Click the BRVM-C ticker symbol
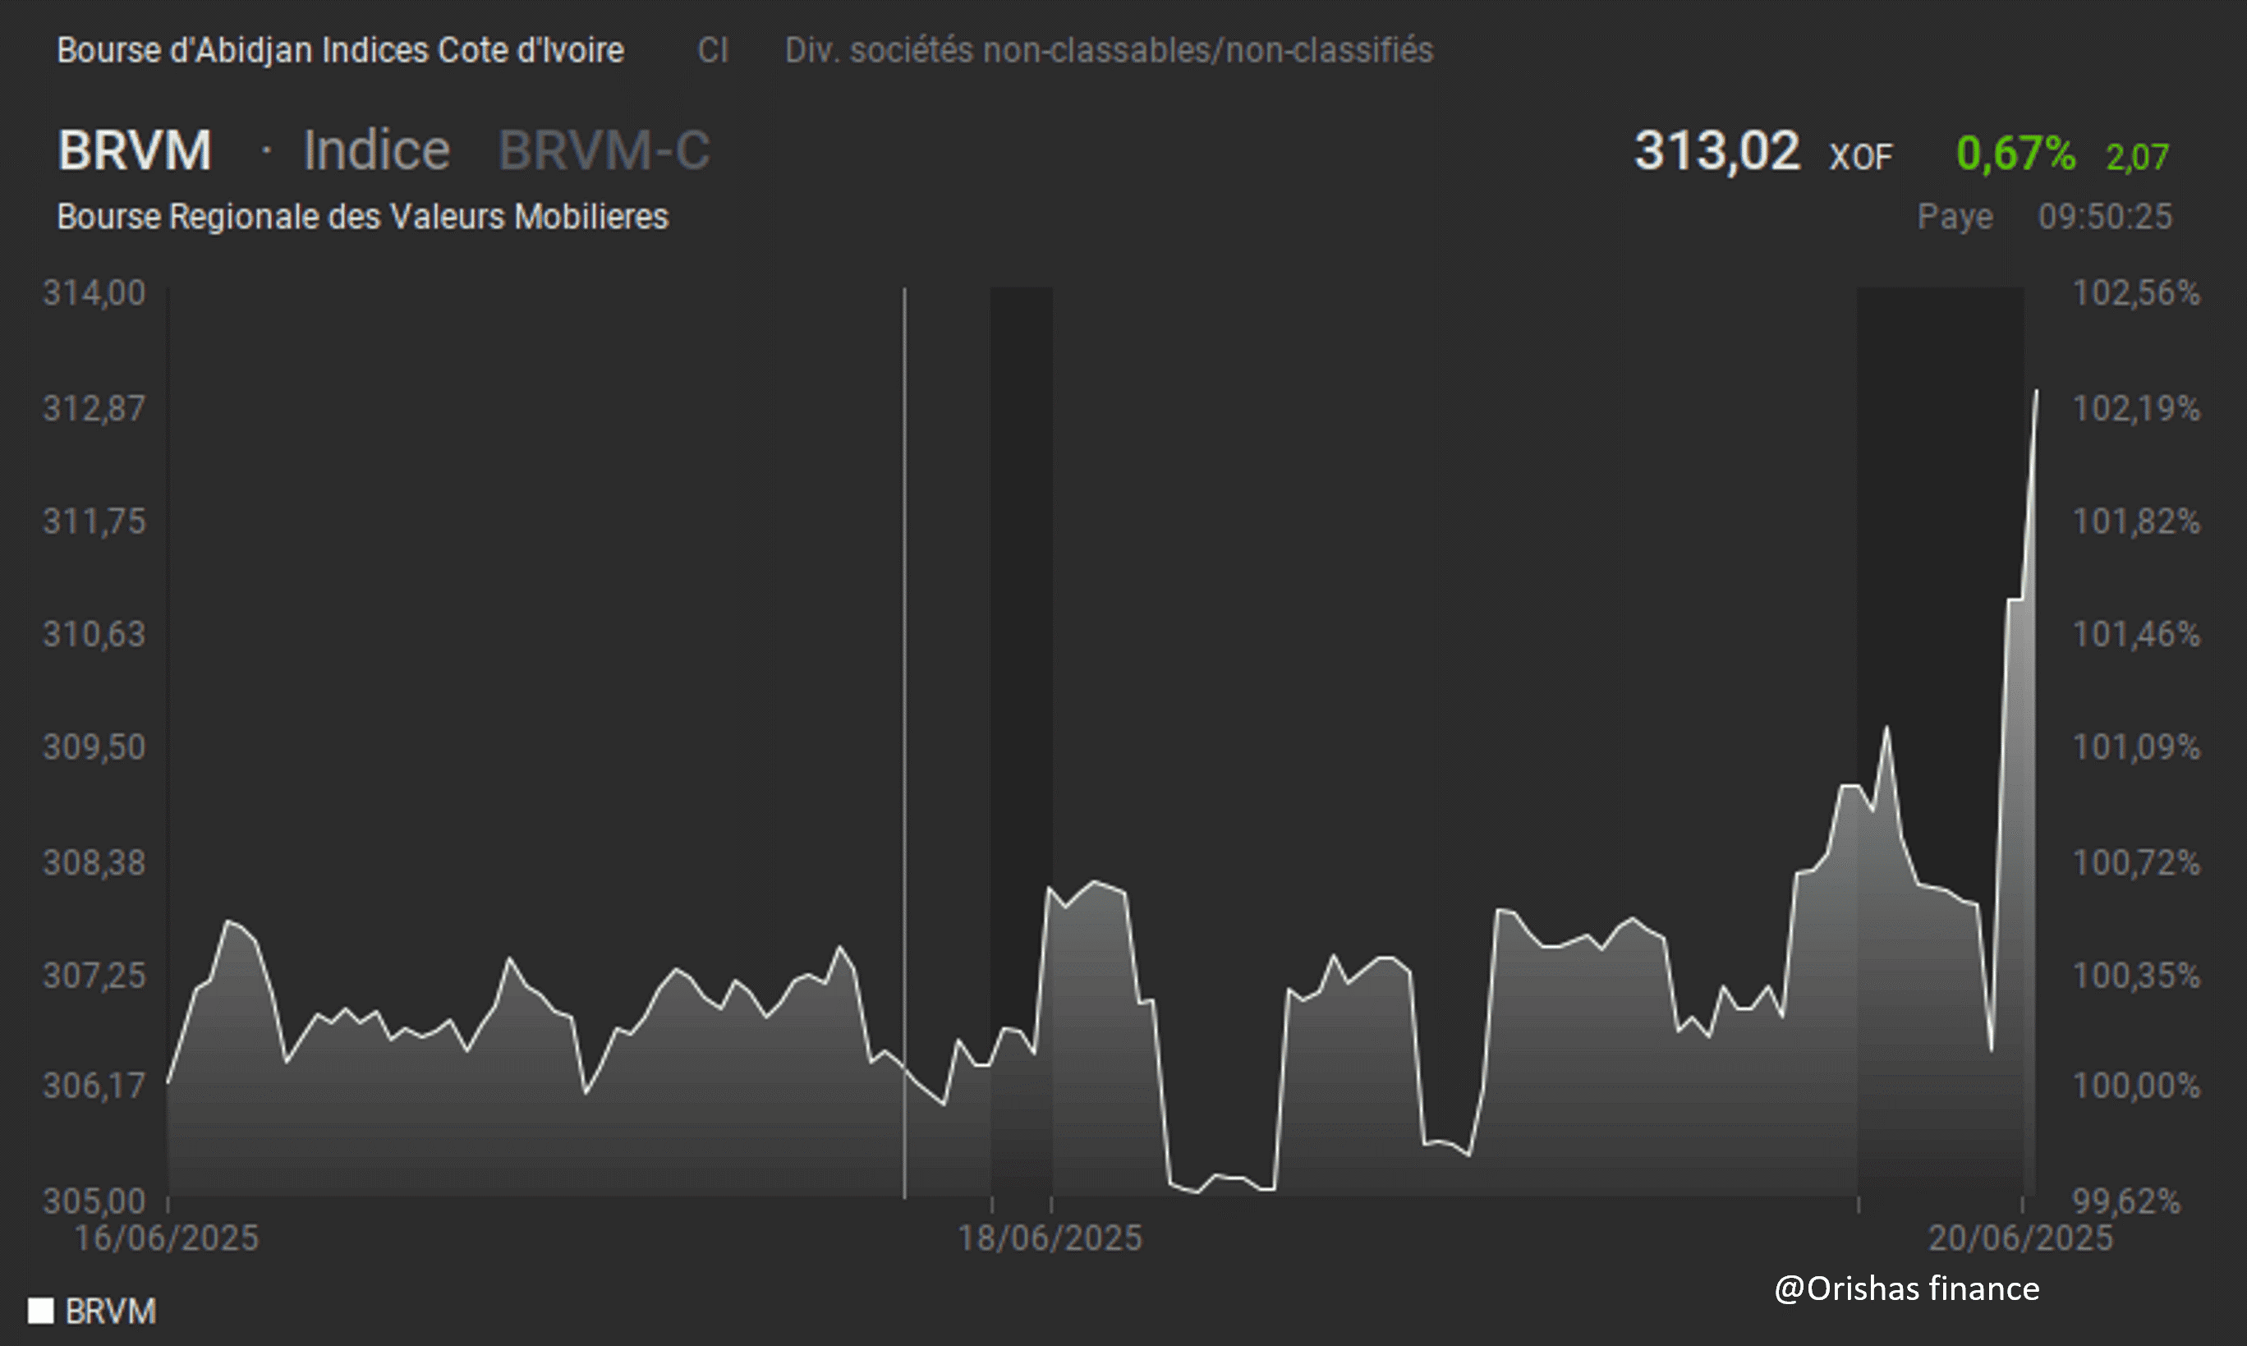This screenshot has width=2247, height=1346. (604, 149)
